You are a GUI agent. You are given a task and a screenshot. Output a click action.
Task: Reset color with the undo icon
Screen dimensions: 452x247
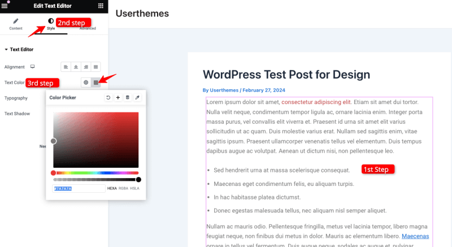point(108,98)
